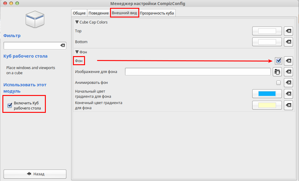Reset the Bottom cube cap color
The image size is (299, 181).
pos(288,42)
